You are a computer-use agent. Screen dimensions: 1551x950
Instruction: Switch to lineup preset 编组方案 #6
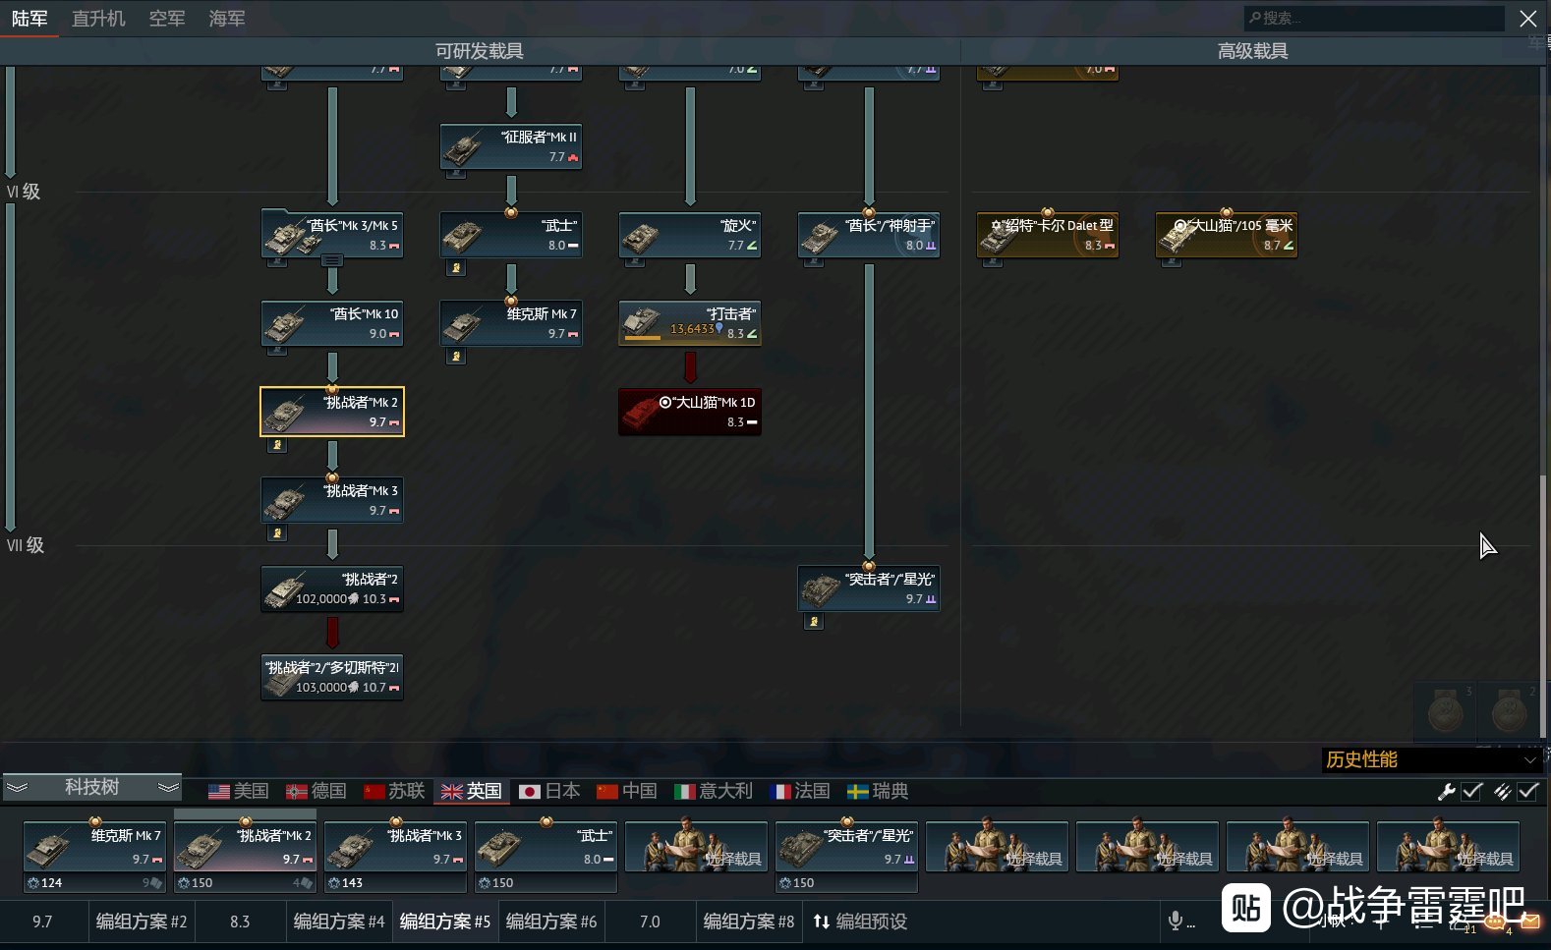[x=551, y=922]
